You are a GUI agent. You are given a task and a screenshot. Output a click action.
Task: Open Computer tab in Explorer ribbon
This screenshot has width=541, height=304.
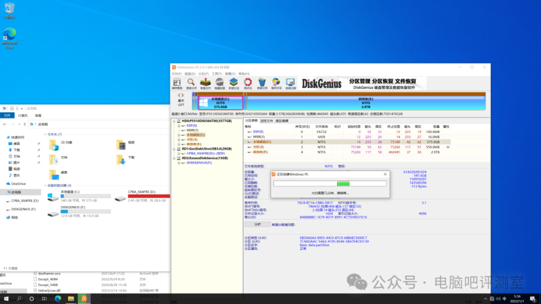pyautogui.click(x=23, y=115)
